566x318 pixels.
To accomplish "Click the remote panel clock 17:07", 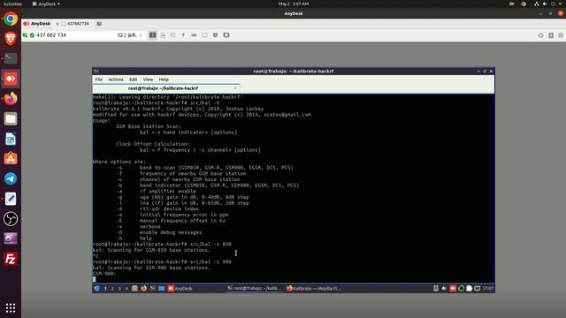I will [x=488, y=288].
